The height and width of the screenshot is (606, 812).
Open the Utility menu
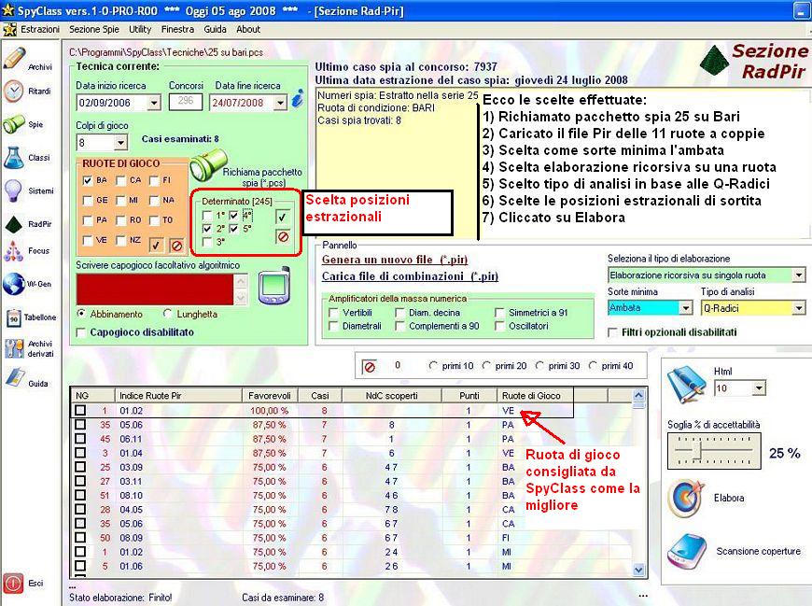click(140, 30)
